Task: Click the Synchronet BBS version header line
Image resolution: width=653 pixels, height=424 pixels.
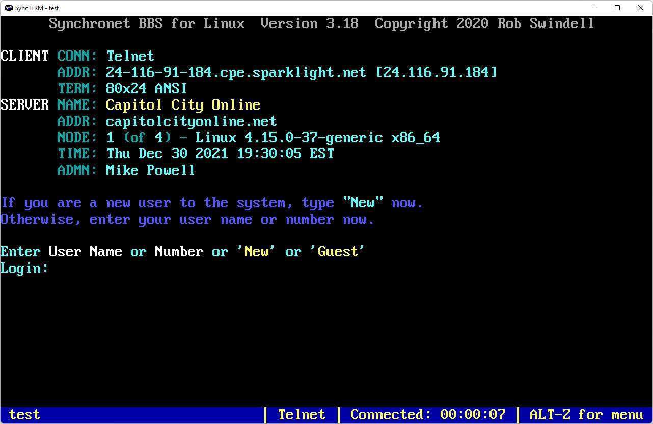Action: click(322, 23)
